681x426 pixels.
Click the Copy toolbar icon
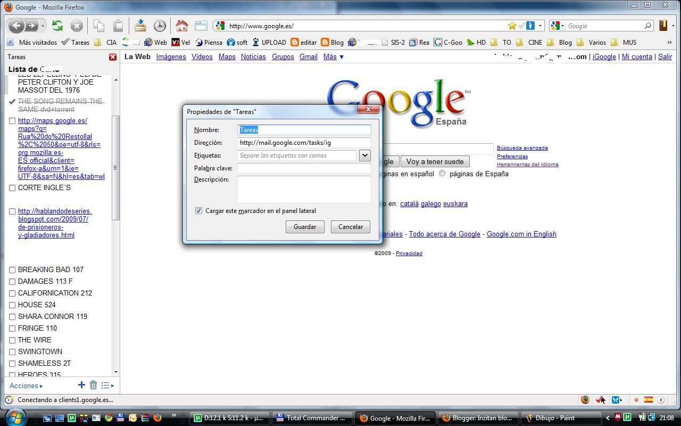[x=99, y=26]
